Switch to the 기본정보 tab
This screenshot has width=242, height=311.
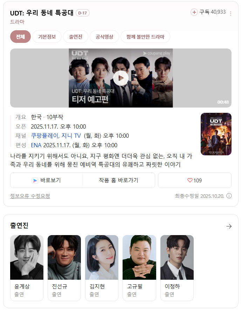[x=47, y=37]
